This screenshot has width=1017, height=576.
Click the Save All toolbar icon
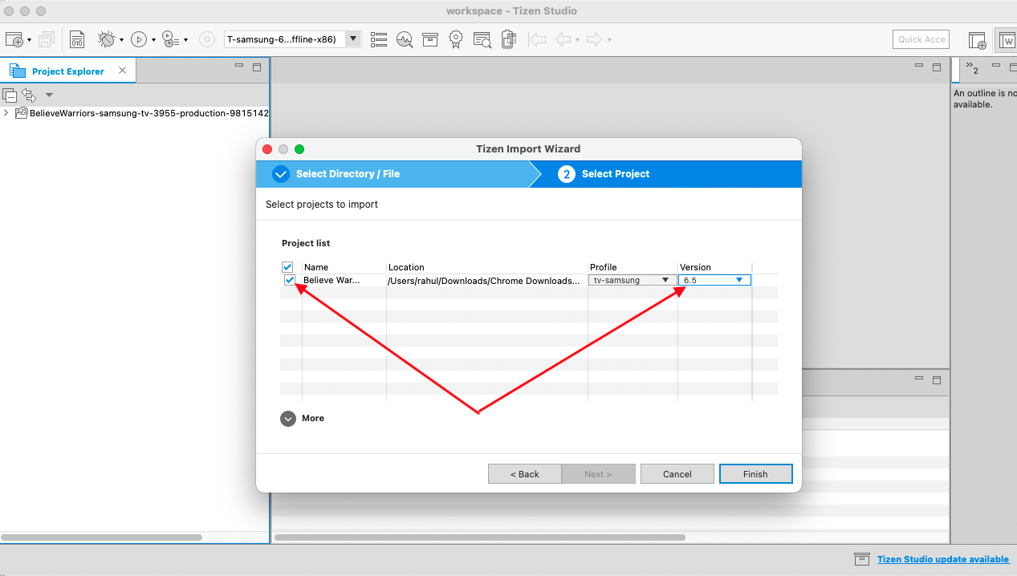[x=47, y=39]
